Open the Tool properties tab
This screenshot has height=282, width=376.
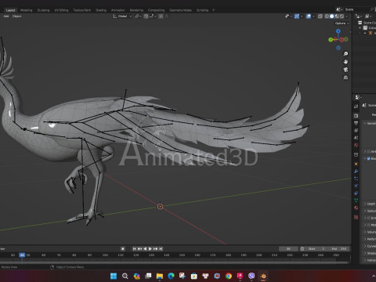pos(356,107)
